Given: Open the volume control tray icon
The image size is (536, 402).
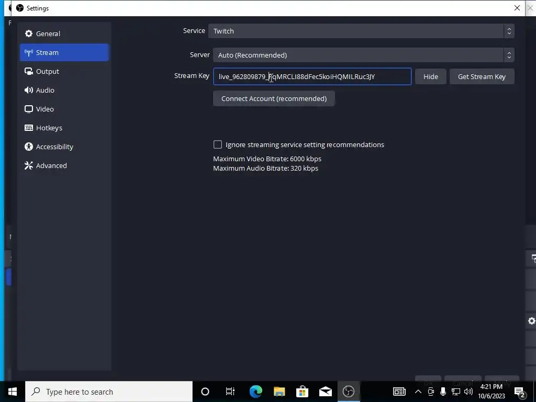Looking at the screenshot, I should point(468,392).
